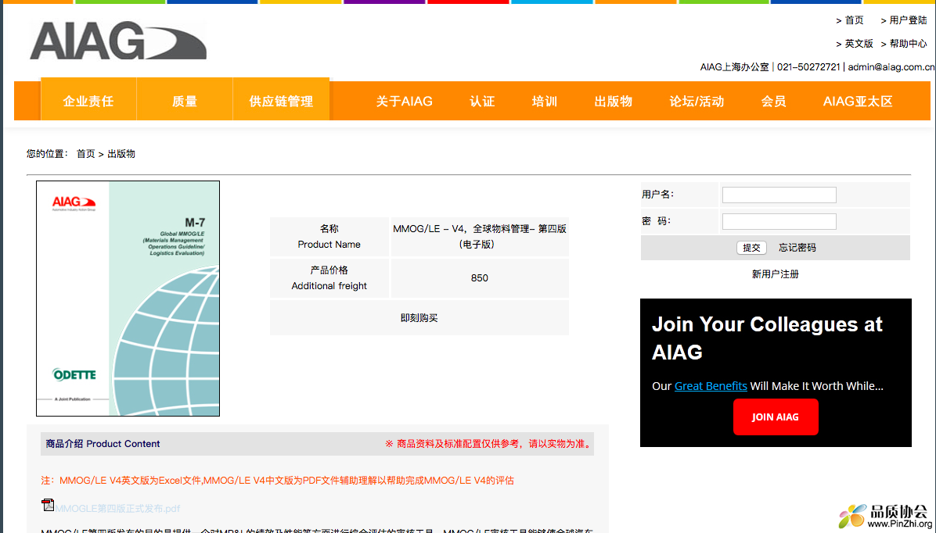Viewport: 936px width, 533px height.
Task: Open the 帮助中心 link
Action: 909,44
